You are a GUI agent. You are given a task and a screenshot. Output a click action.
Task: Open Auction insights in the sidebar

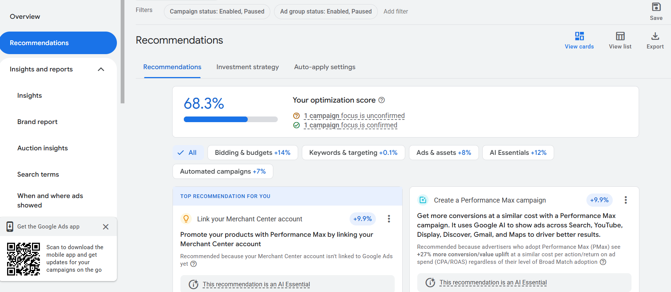[42, 148]
